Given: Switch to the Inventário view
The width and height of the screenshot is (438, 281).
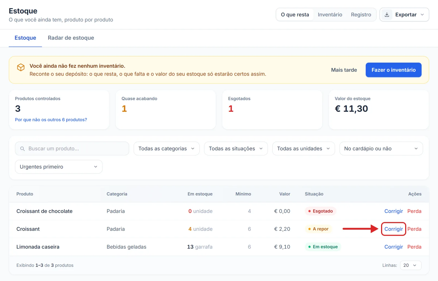Looking at the screenshot, I should [330, 15].
